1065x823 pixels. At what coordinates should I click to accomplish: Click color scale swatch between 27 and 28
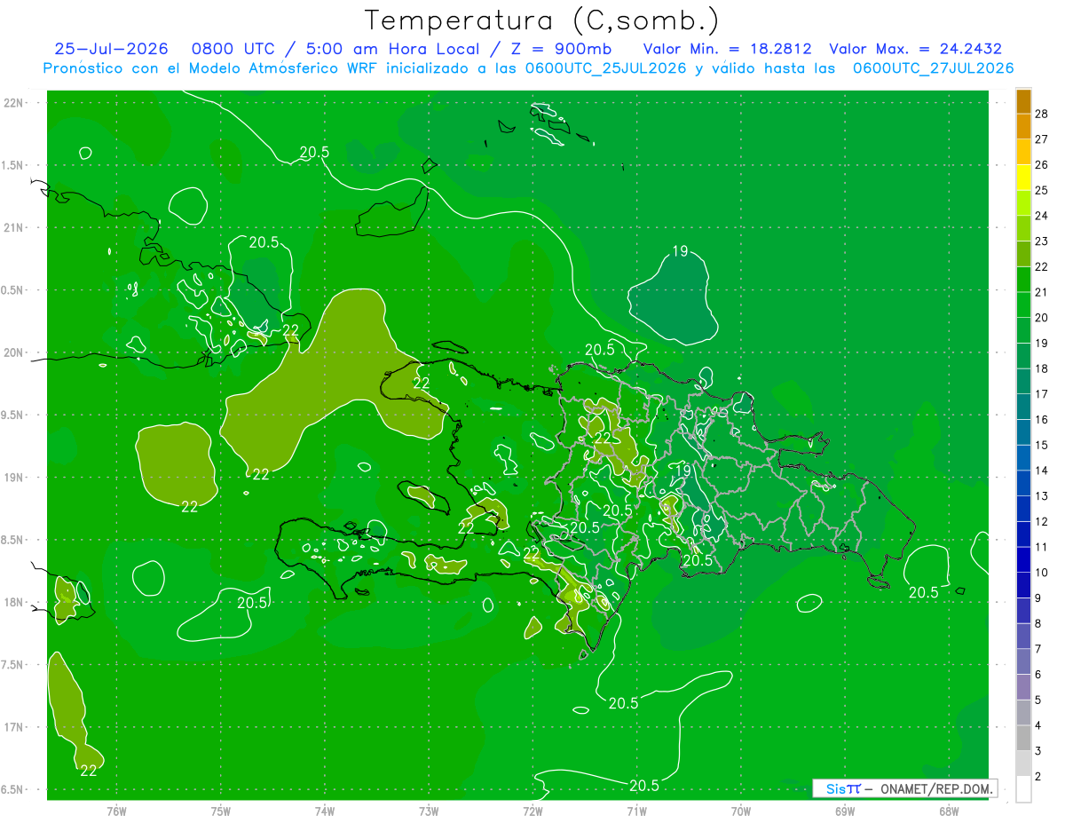(x=1023, y=127)
